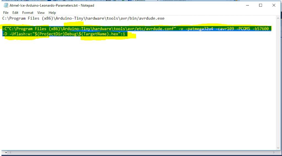Click the Notepad icon in title bar
This screenshot has height=156, width=282.
point(6,5)
